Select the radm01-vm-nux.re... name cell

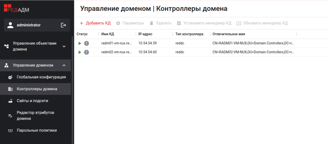[116, 43]
